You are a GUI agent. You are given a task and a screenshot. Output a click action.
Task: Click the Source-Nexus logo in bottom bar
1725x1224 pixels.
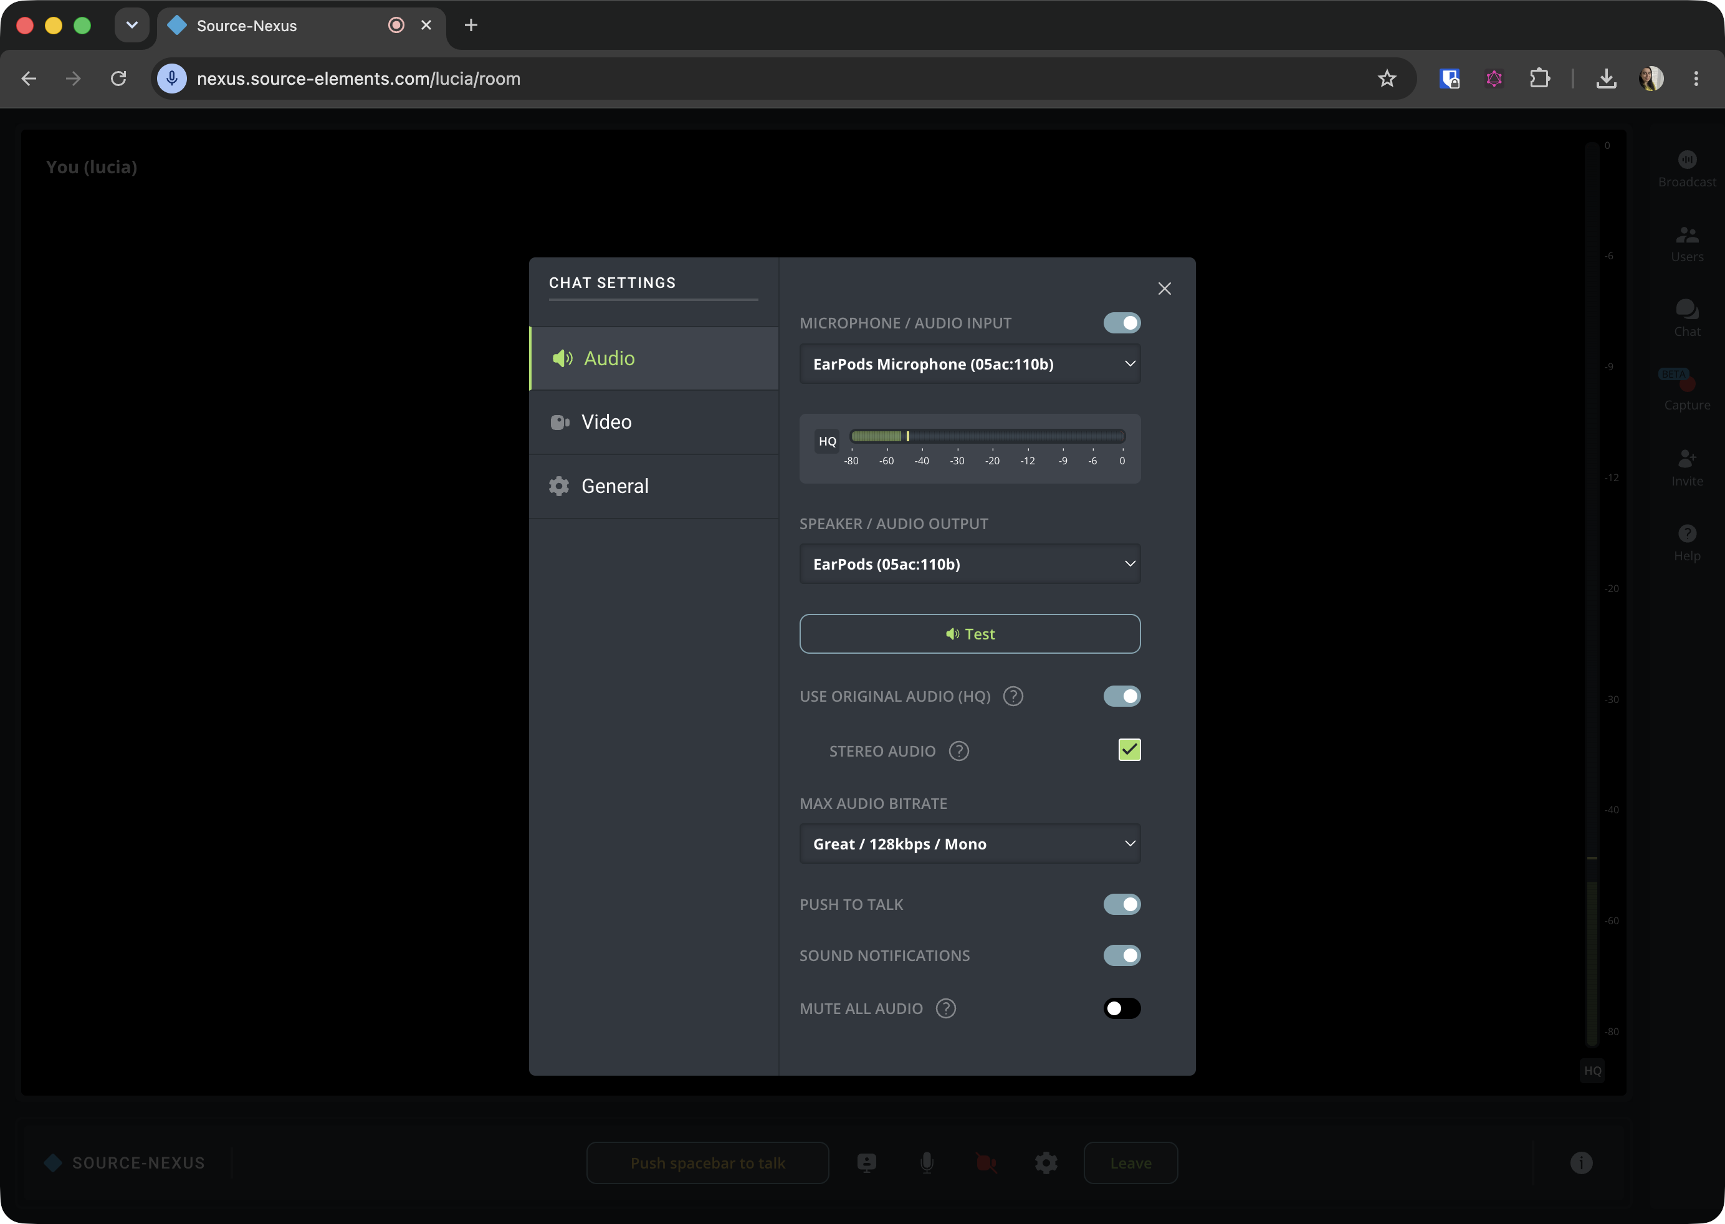point(125,1162)
